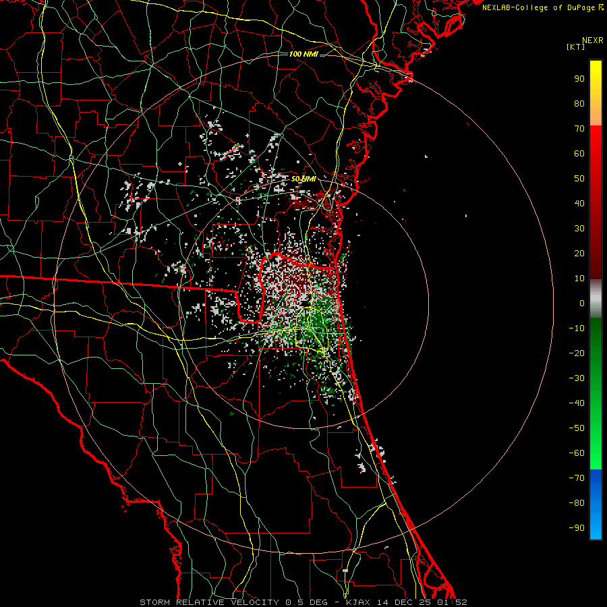Click the 50 knot scale value
Screen dimensions: 607x607
[579, 179]
